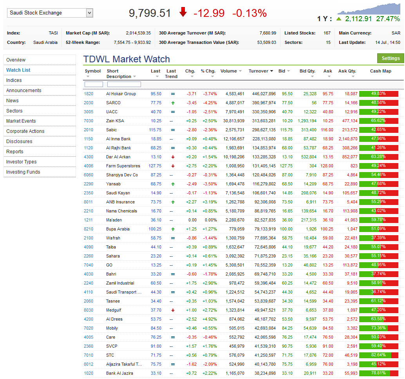Click the 37.39% cash map bar for Wafrah

click(x=379, y=238)
